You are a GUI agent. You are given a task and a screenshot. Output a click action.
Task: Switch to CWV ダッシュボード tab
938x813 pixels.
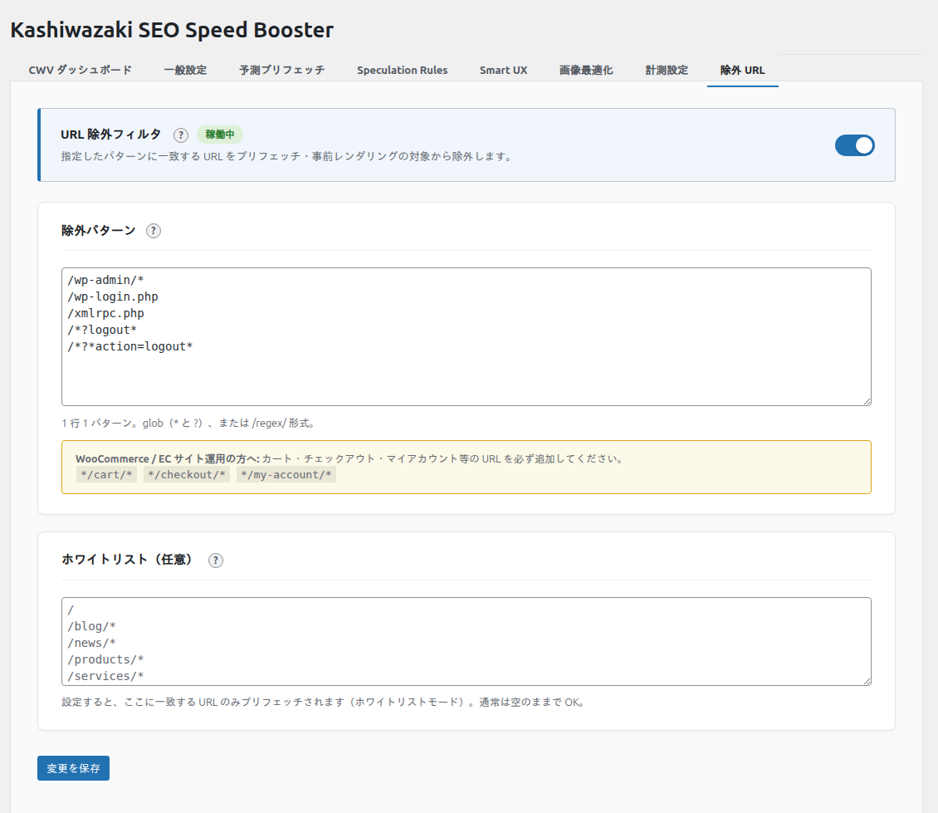coord(80,71)
